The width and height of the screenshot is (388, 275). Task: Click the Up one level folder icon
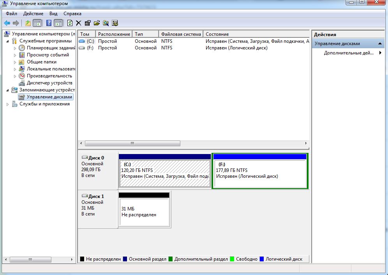28,23
